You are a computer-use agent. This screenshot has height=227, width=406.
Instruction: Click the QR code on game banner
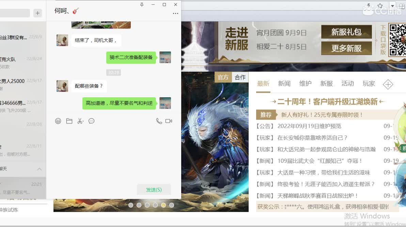(397, 39)
